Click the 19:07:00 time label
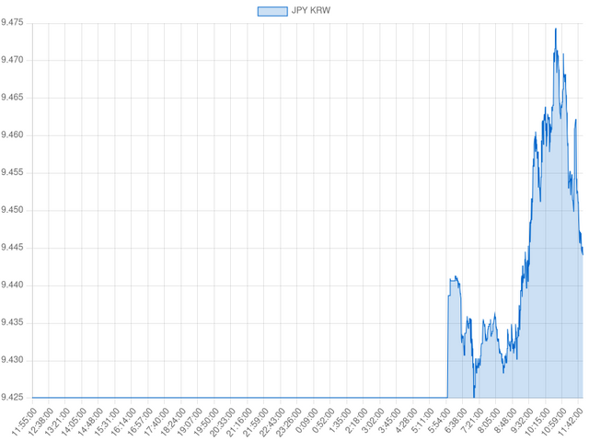The width and height of the screenshot is (589, 442). pos(190,423)
